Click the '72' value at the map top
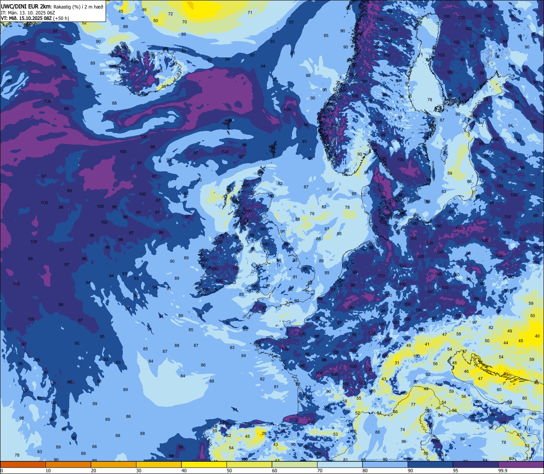 click(170, 14)
